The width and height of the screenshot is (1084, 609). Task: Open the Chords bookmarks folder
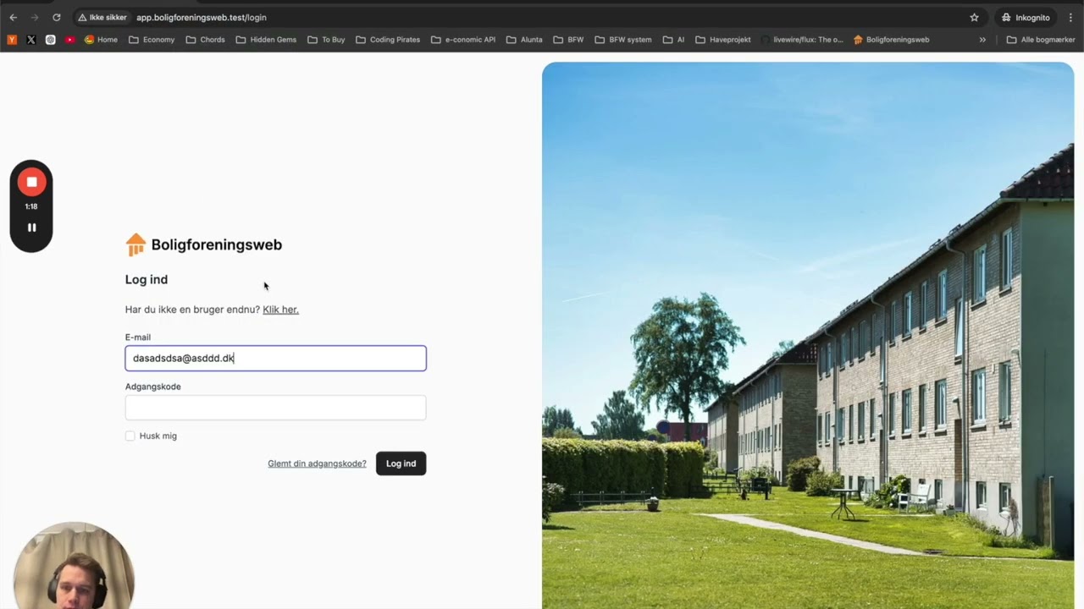coord(205,40)
